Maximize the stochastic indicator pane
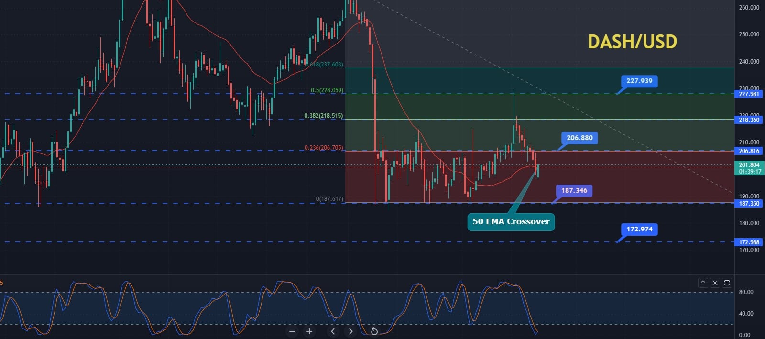The width and height of the screenshot is (765, 339). (727, 283)
